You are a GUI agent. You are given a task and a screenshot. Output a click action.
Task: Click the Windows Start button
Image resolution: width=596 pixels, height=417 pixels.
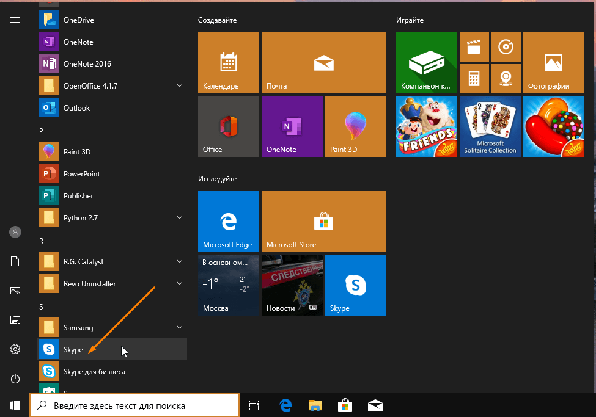pos(15,405)
